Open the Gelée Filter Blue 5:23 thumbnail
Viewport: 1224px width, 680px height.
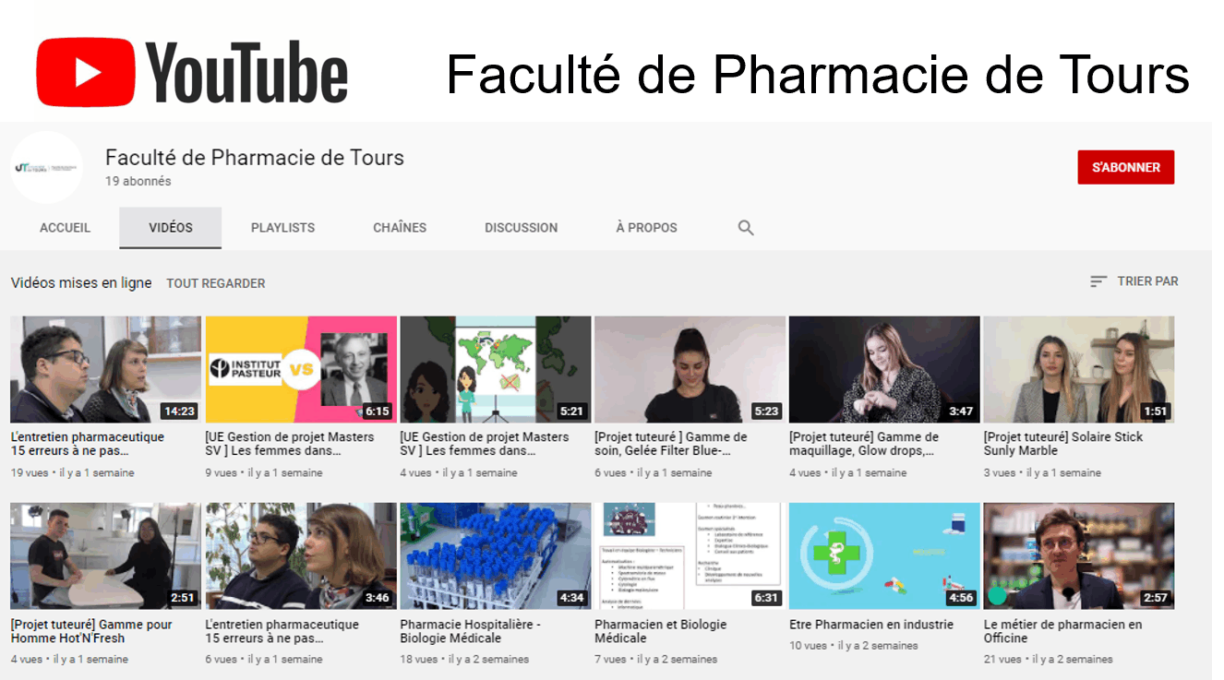click(x=690, y=369)
